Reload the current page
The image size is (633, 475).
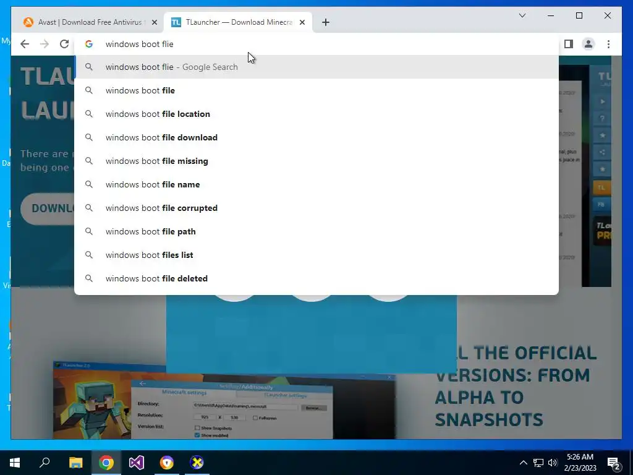(64, 44)
